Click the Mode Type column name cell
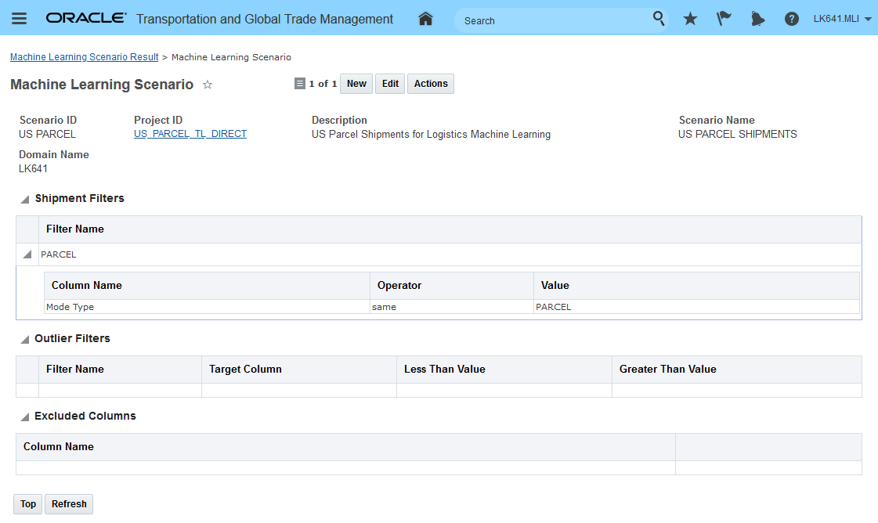 207,307
